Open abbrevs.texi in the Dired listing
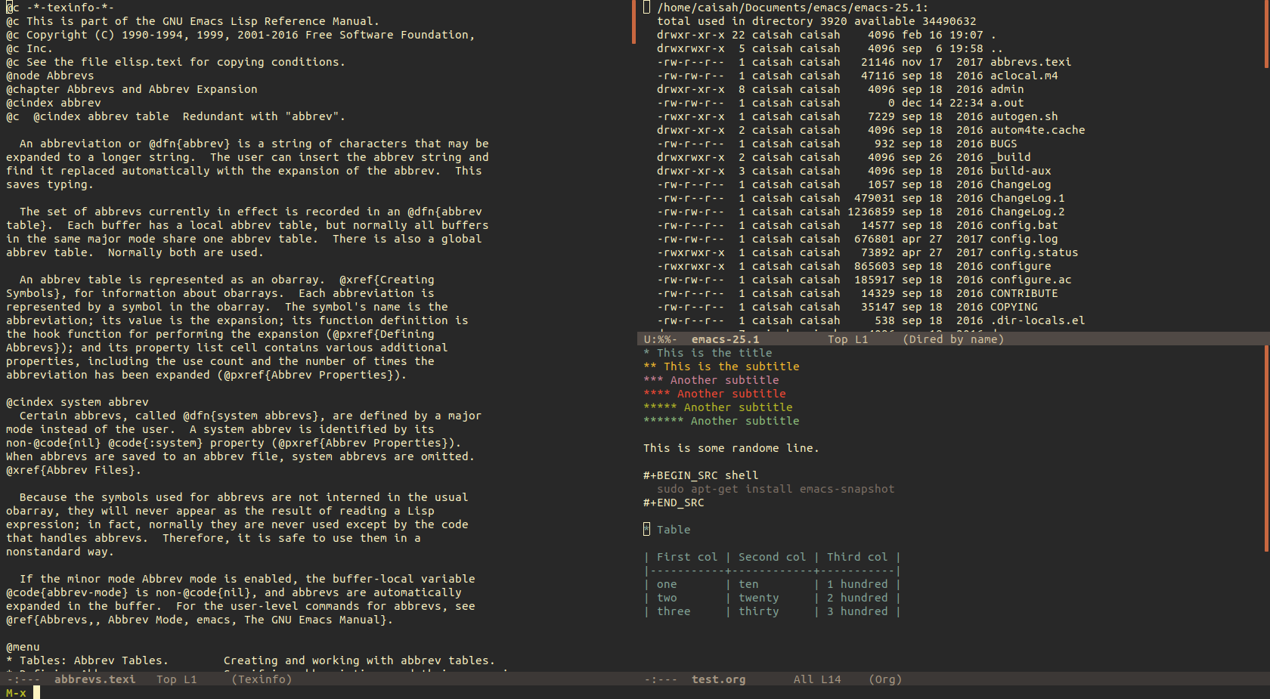Viewport: 1270px width, 699px height. pyautogui.click(x=1030, y=62)
